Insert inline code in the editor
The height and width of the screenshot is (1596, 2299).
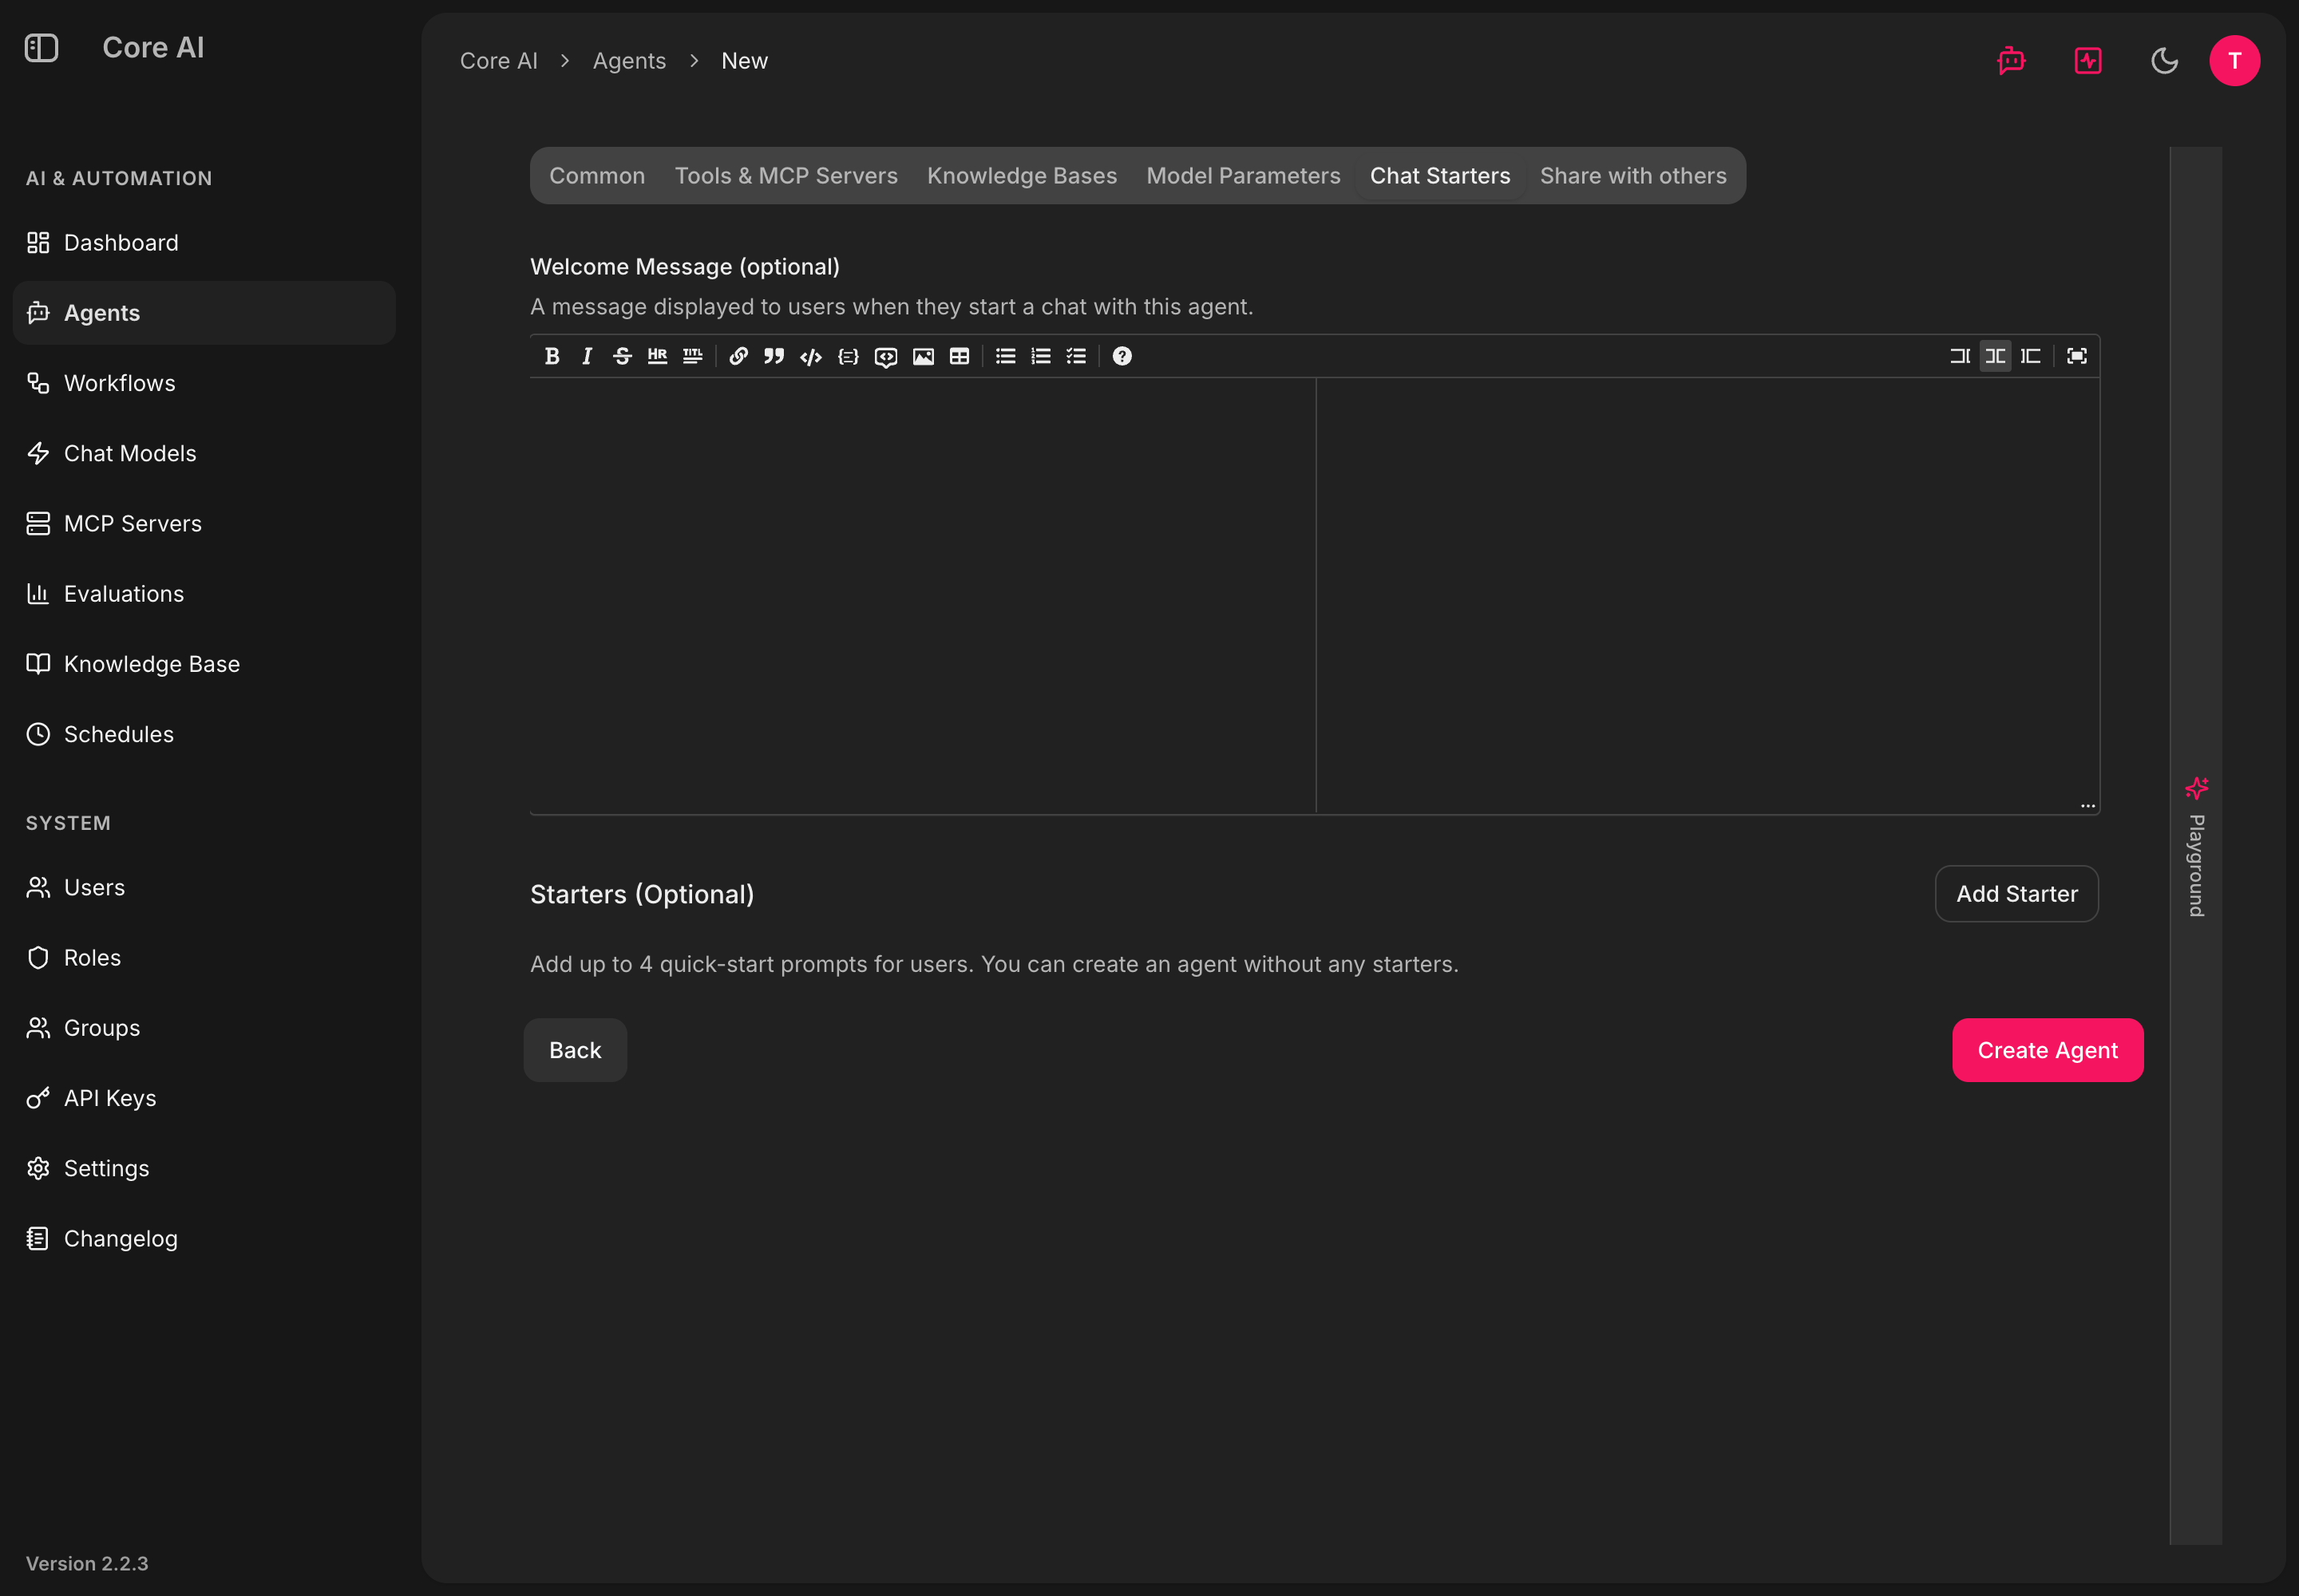pos(810,356)
